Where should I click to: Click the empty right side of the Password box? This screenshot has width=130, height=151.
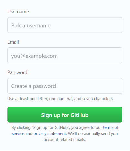(x=89, y=86)
